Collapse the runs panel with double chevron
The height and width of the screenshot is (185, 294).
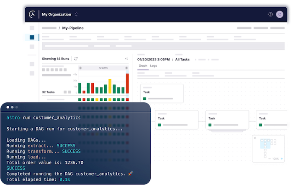pos(127,59)
